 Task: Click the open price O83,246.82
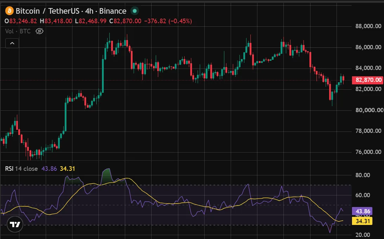tap(20, 21)
